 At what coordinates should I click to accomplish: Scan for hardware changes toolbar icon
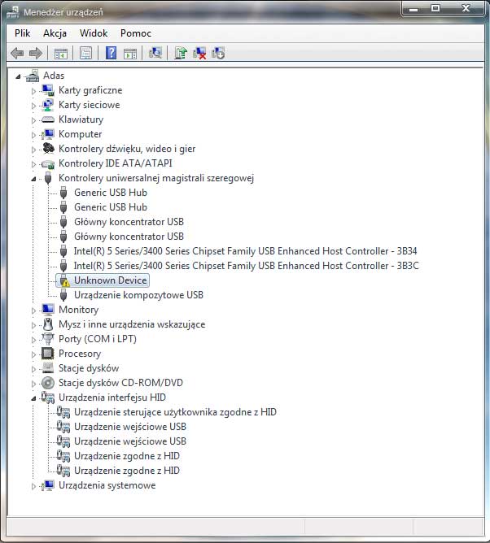(x=155, y=53)
